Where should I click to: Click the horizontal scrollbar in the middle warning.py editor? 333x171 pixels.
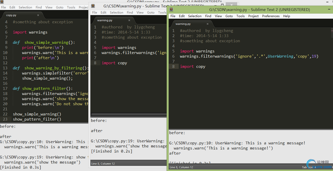pos(129,115)
